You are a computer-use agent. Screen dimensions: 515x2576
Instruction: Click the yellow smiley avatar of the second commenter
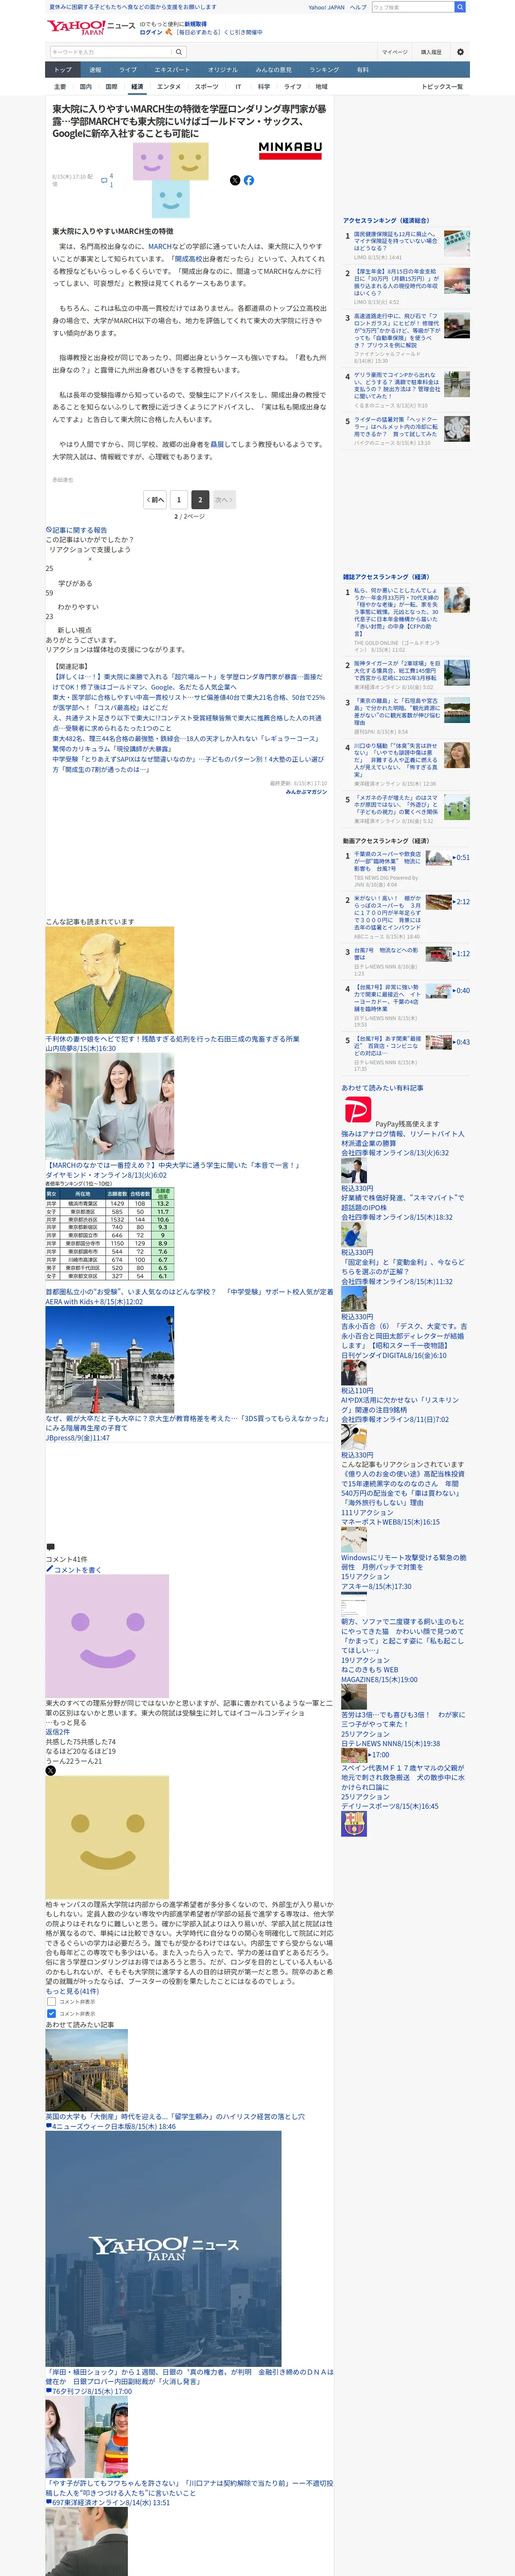107,1838
